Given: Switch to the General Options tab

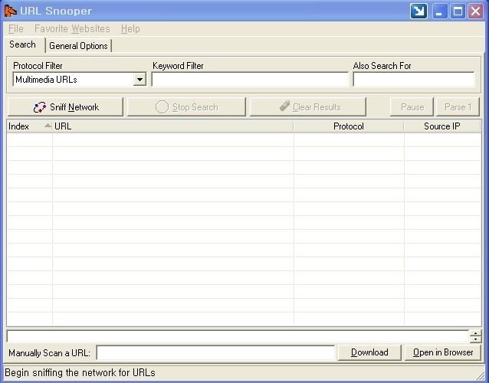Looking at the screenshot, I should [79, 46].
